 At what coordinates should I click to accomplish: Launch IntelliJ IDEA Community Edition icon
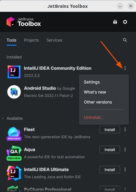click(14, 72)
